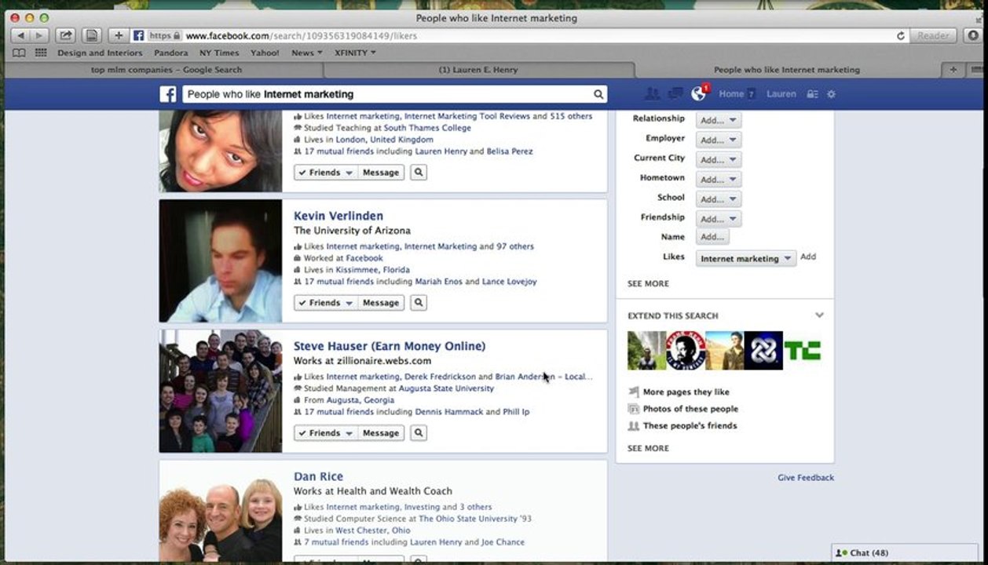Click the Give Feedback link
The image size is (988, 565).
(x=806, y=477)
